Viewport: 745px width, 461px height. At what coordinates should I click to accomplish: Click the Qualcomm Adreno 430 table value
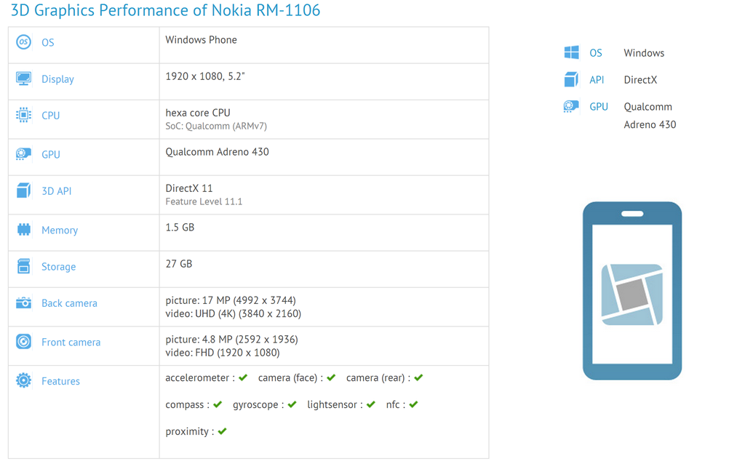pyautogui.click(x=217, y=152)
